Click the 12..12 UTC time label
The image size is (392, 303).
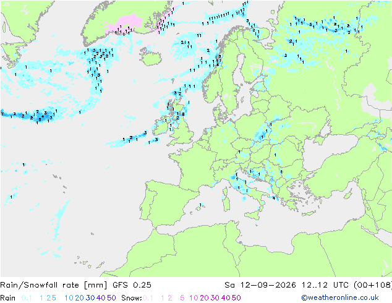[x=325, y=285]
